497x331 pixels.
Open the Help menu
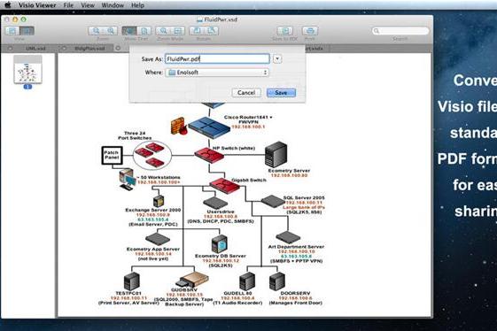137,5
